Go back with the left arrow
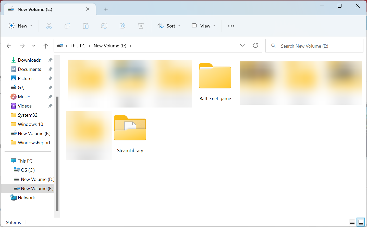 click(x=9, y=46)
